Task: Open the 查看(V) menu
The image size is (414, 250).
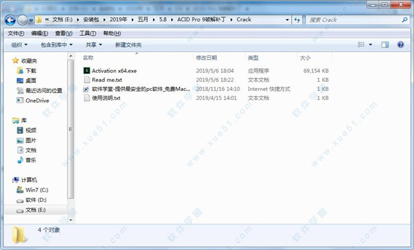Action: coord(63,34)
